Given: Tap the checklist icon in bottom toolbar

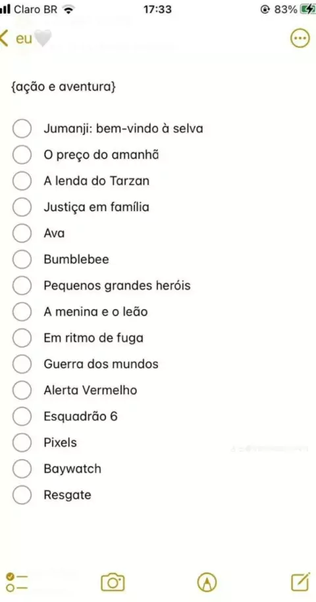Looking at the screenshot, I should tap(17, 582).
